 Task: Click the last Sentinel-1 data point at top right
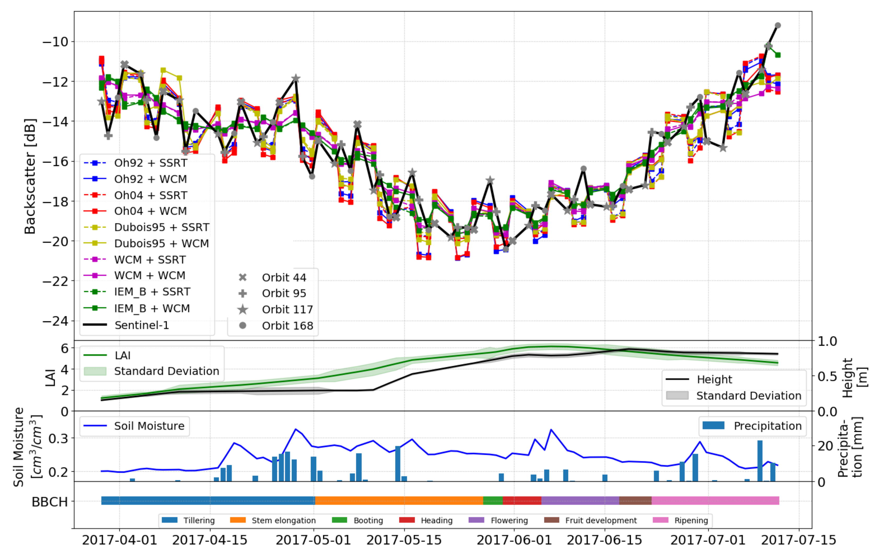tap(778, 26)
